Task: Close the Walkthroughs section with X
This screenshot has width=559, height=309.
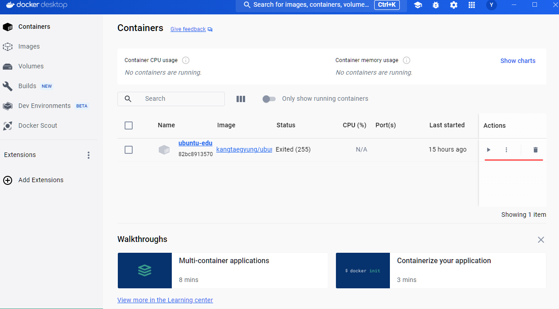Action: point(541,240)
